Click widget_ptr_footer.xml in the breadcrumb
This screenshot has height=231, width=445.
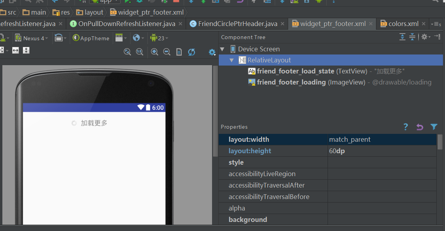147,12
